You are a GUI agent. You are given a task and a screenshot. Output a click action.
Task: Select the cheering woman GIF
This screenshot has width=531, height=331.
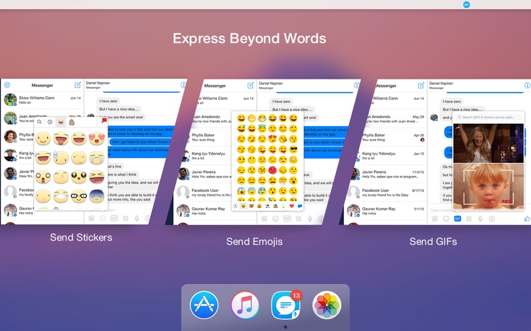(489, 143)
